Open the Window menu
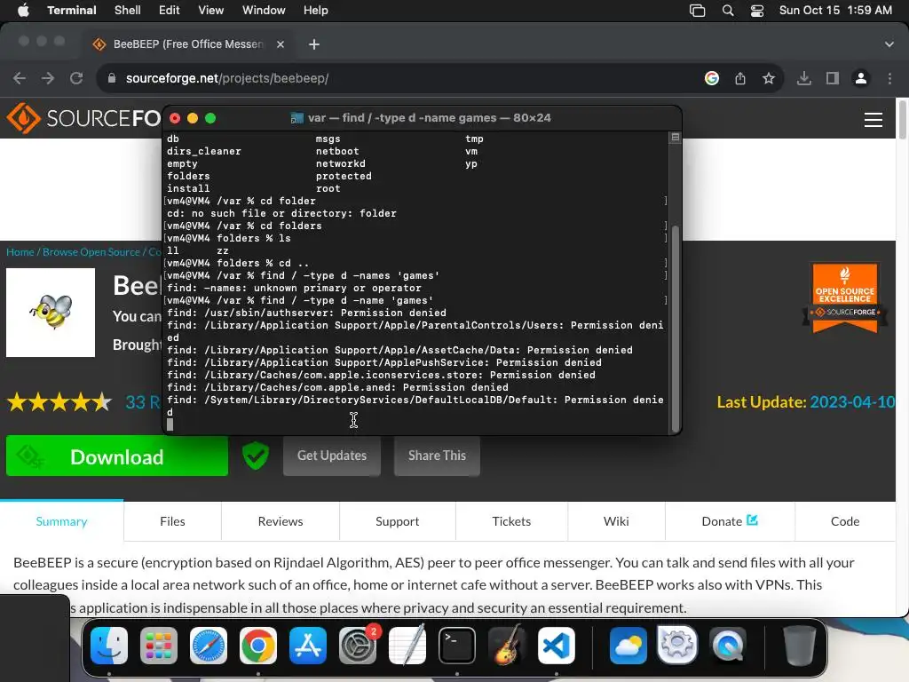 tap(263, 11)
